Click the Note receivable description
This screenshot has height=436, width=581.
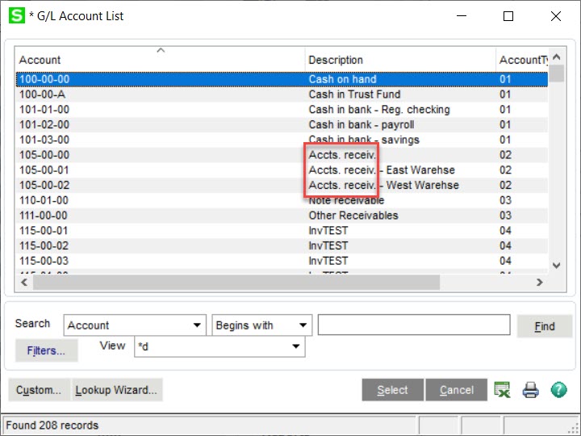(346, 200)
